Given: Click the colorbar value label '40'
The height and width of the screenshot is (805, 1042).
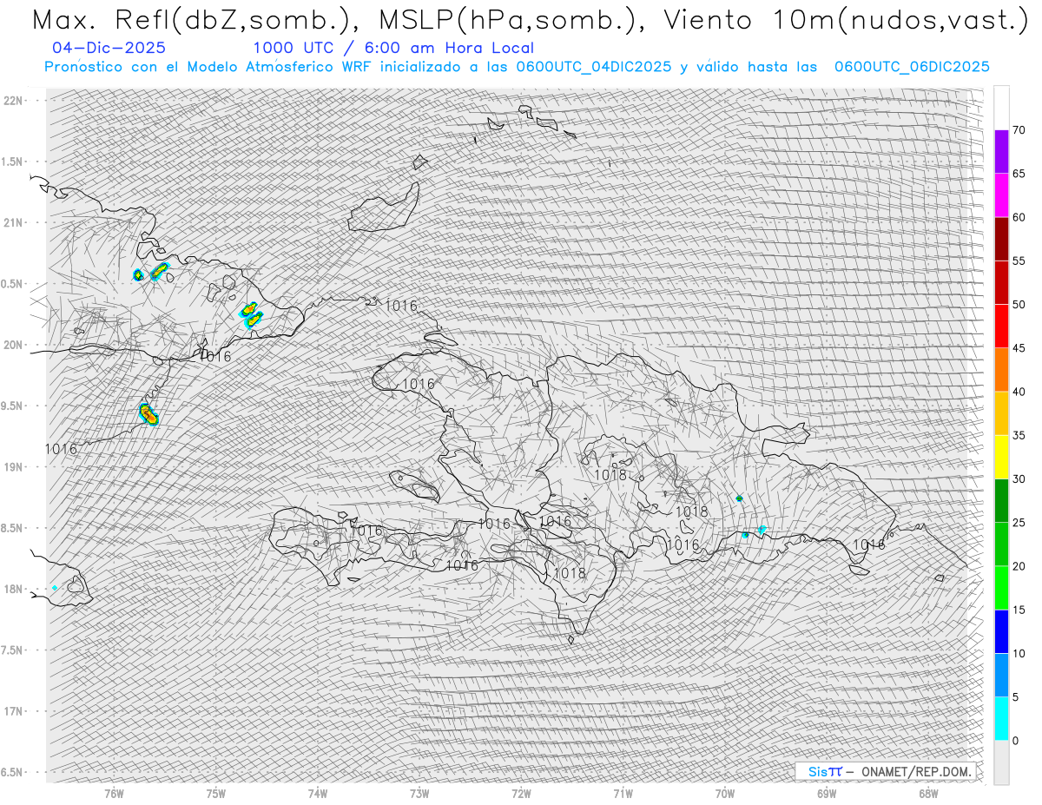Looking at the screenshot, I should [x=1019, y=392].
